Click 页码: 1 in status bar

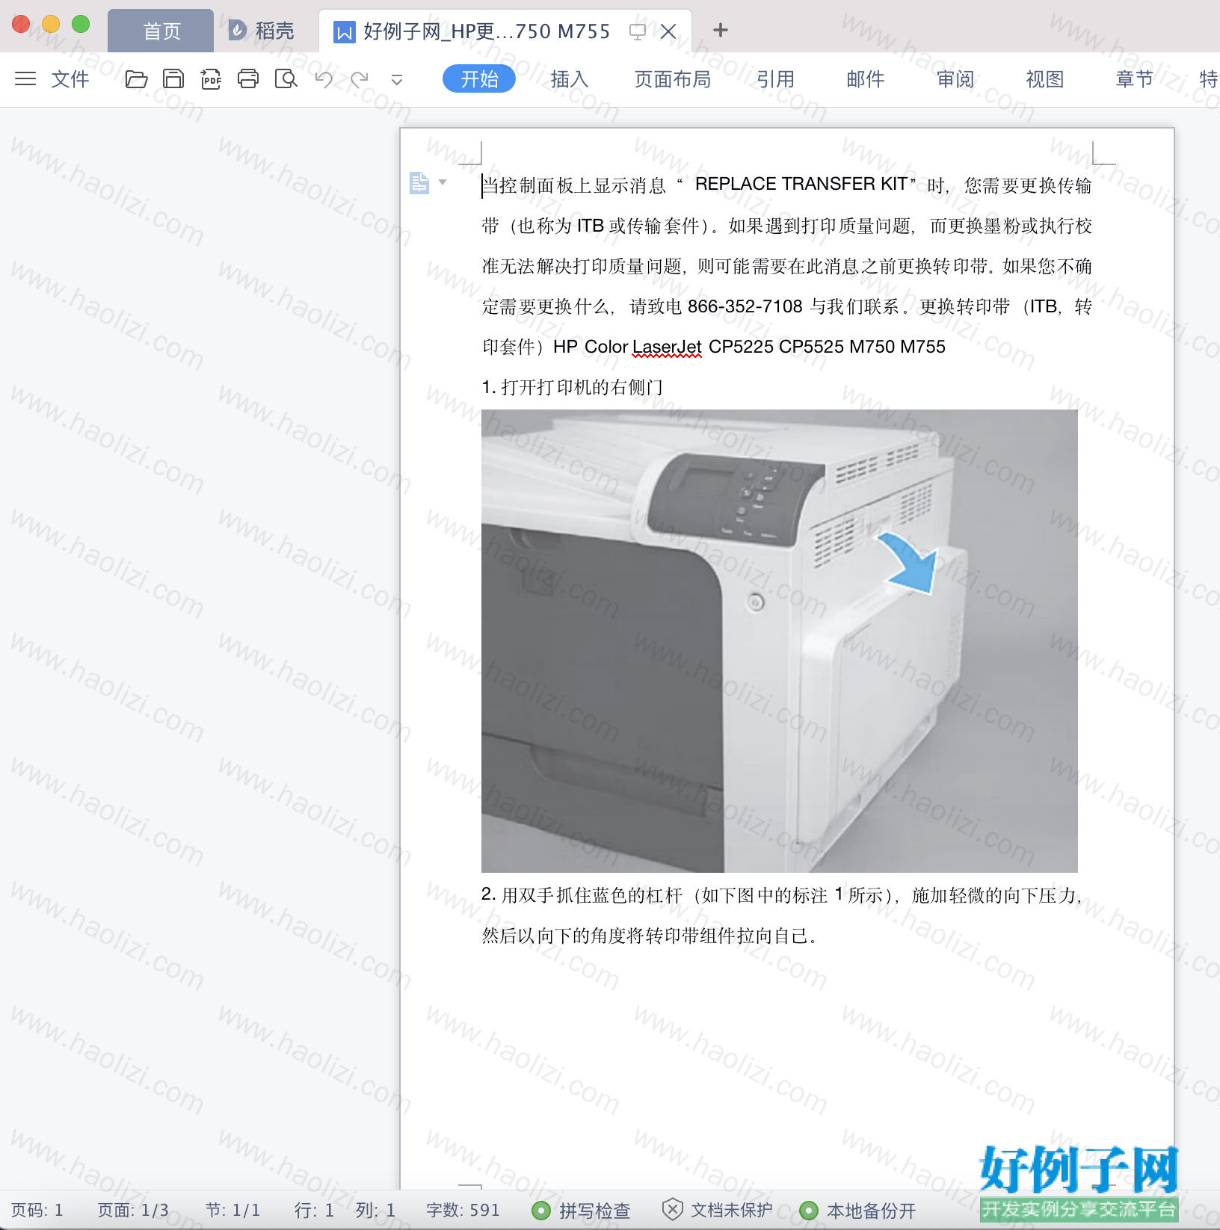(37, 1211)
